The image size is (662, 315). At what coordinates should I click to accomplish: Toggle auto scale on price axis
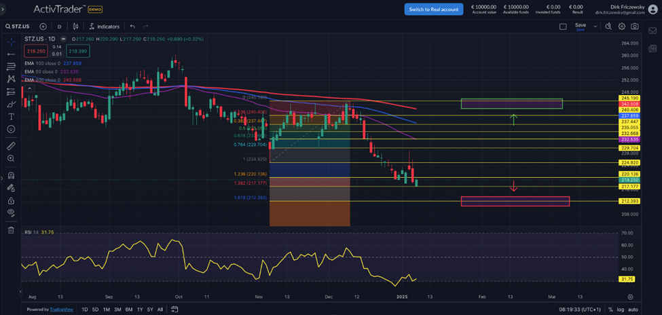pyautogui.click(x=633, y=310)
